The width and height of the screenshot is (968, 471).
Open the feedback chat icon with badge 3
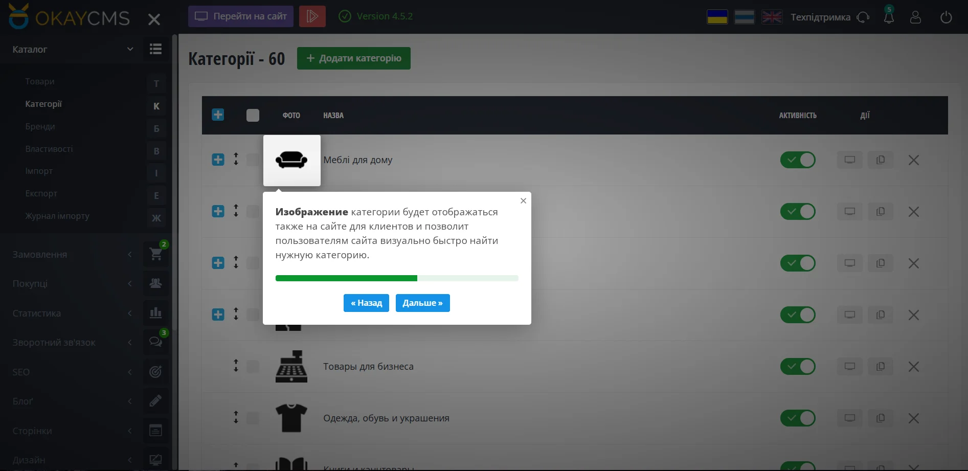click(x=156, y=342)
